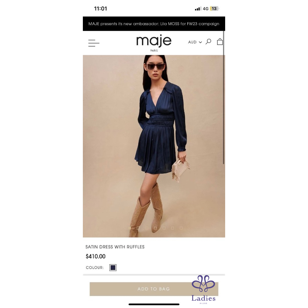Tap the cellular signal bars
This screenshot has width=308, height=308.
pos(198,9)
